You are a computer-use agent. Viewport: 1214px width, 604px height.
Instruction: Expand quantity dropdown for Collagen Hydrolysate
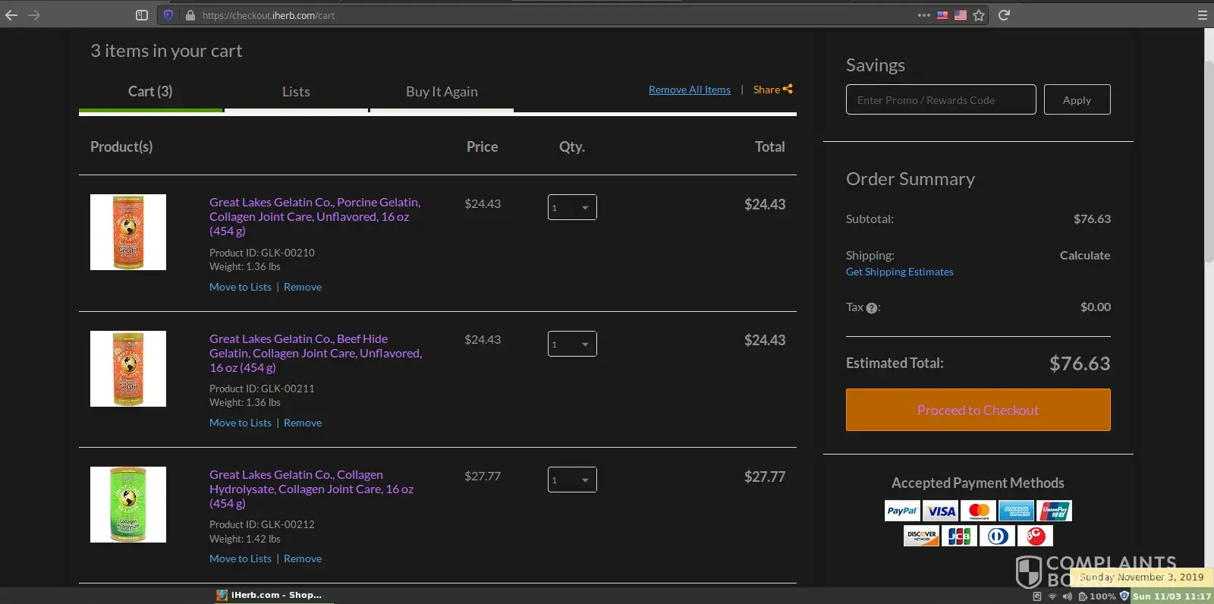click(572, 480)
